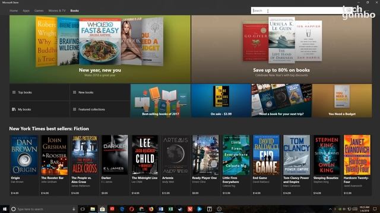Show hidden system tray icons
The width and height of the screenshot is (380, 213).
[x=330, y=209]
